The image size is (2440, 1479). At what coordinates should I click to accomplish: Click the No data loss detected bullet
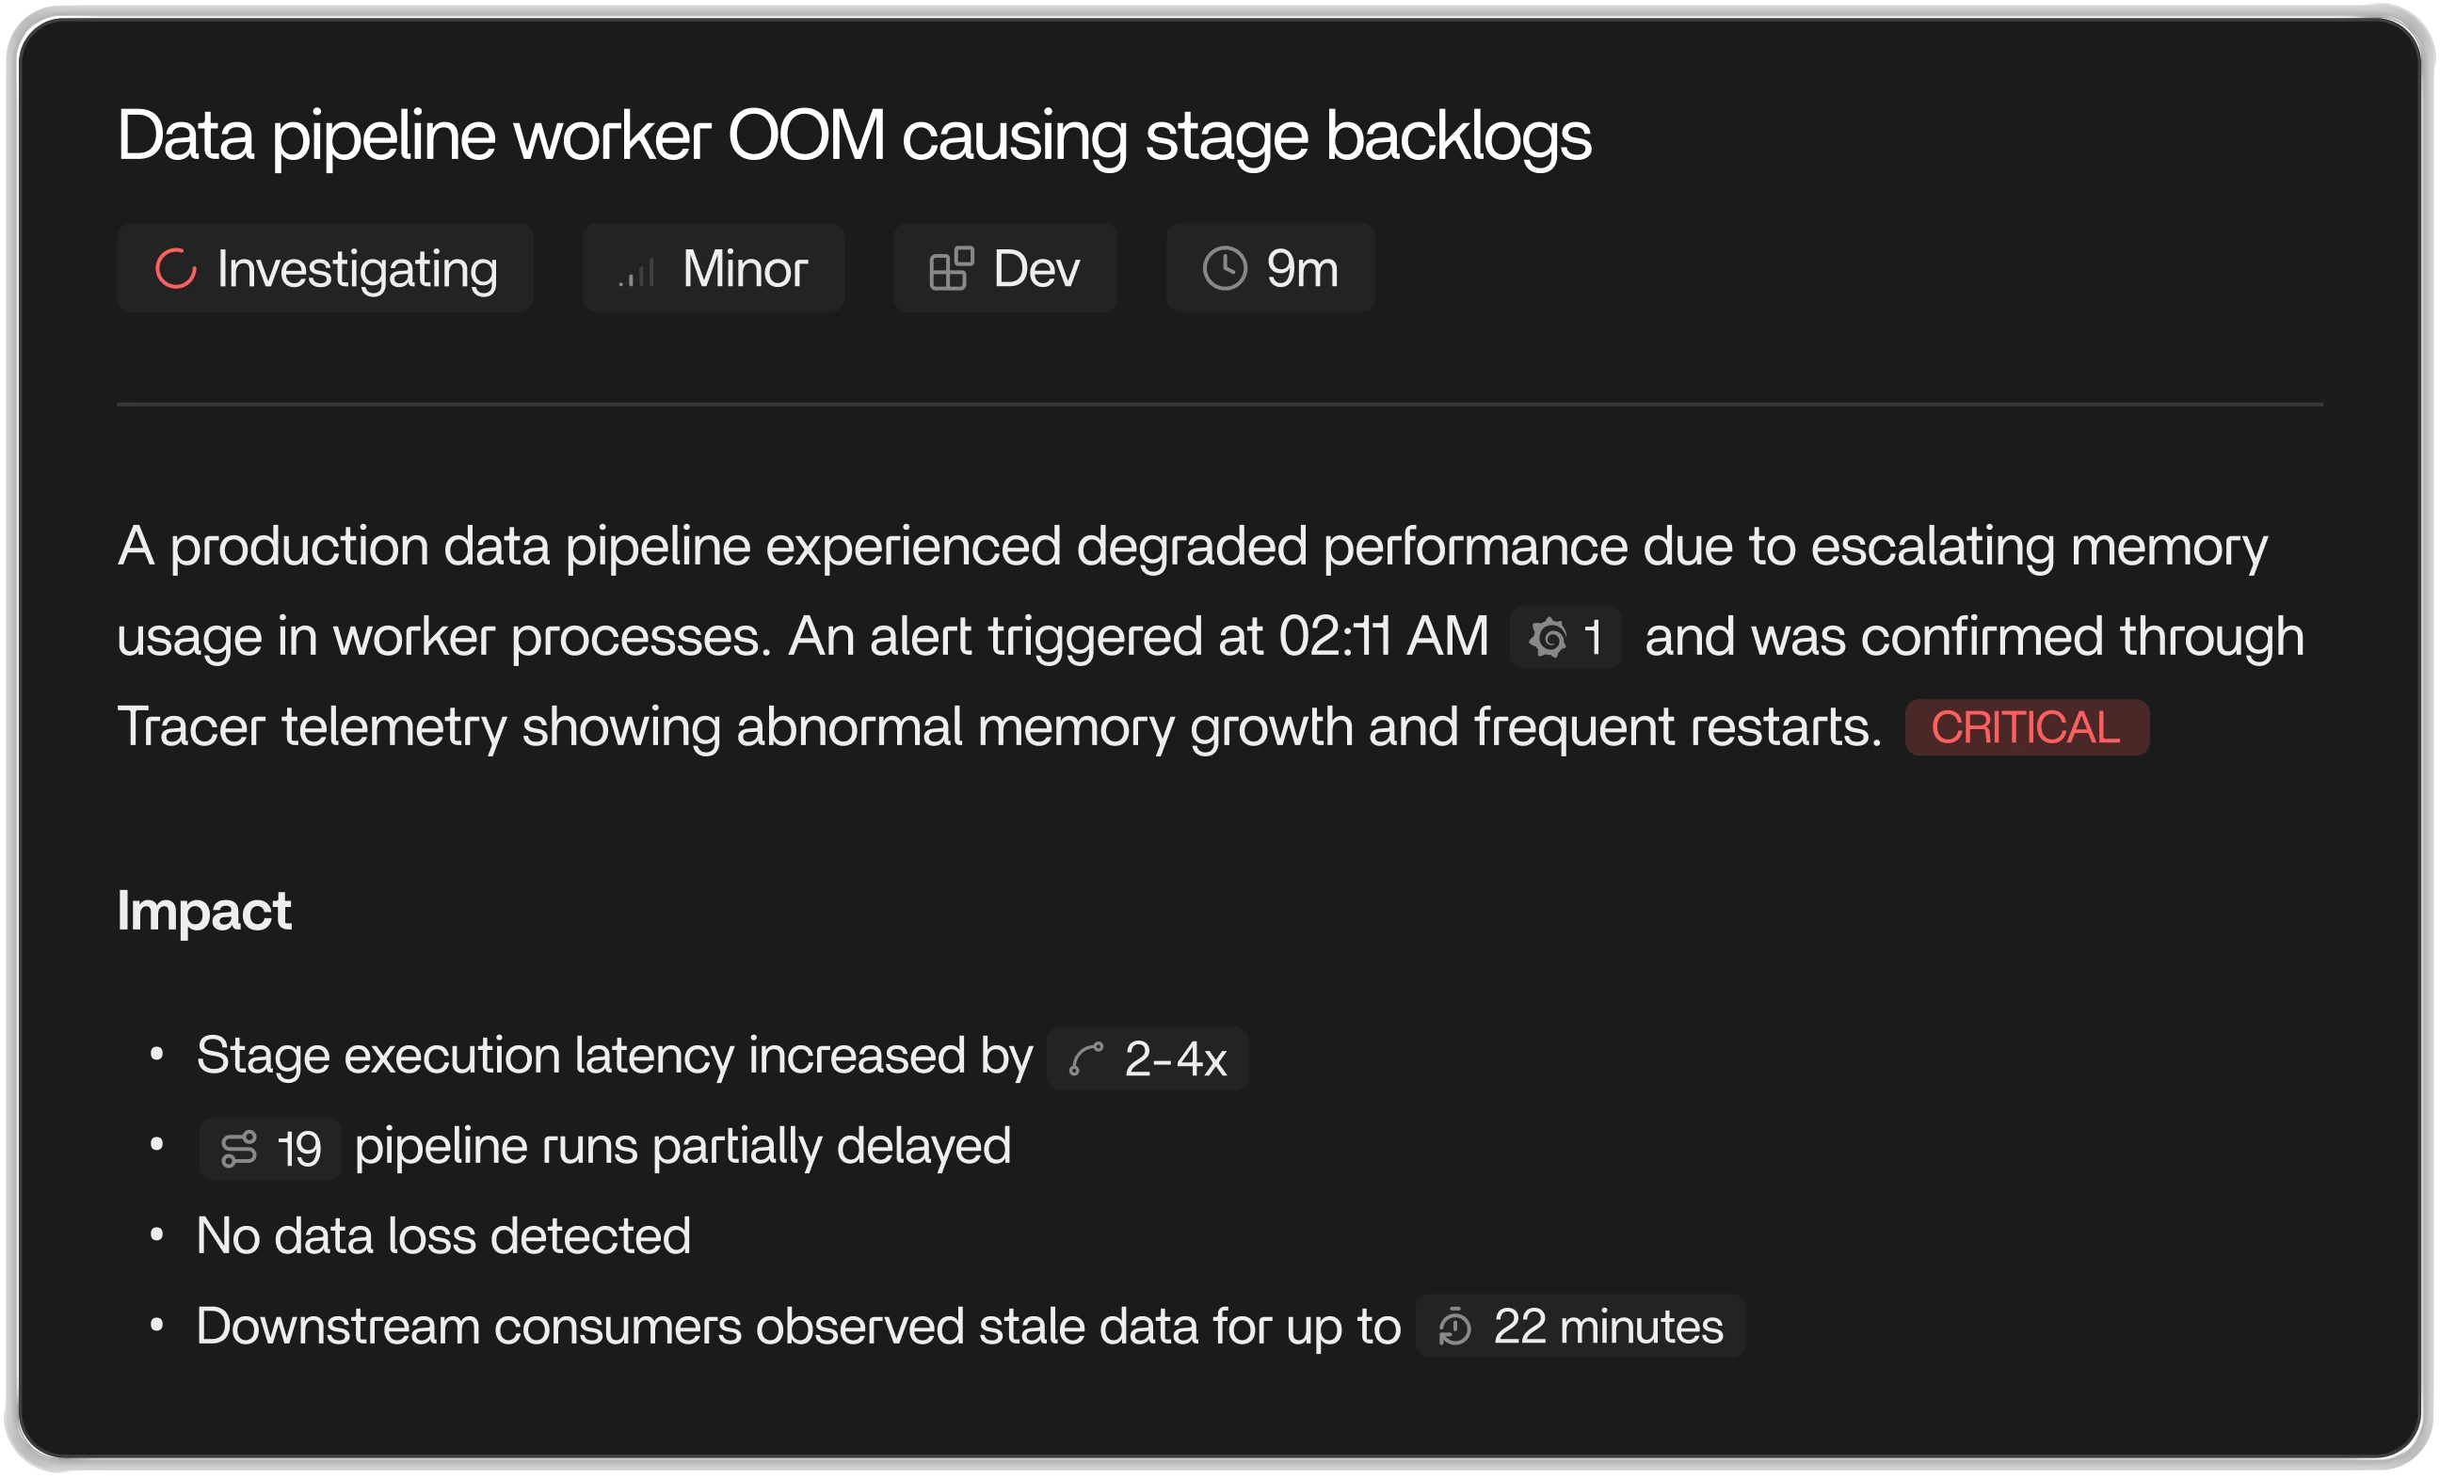coord(443,1233)
